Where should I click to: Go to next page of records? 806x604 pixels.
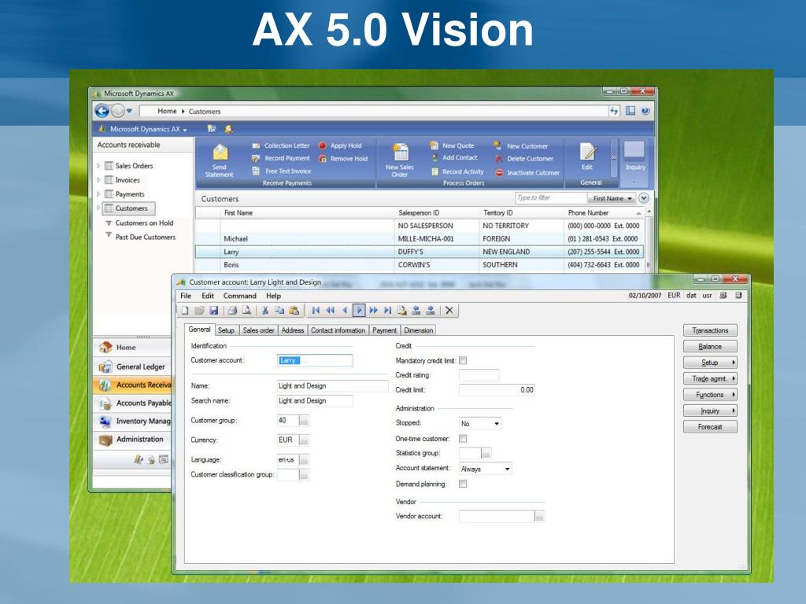pyautogui.click(x=373, y=310)
